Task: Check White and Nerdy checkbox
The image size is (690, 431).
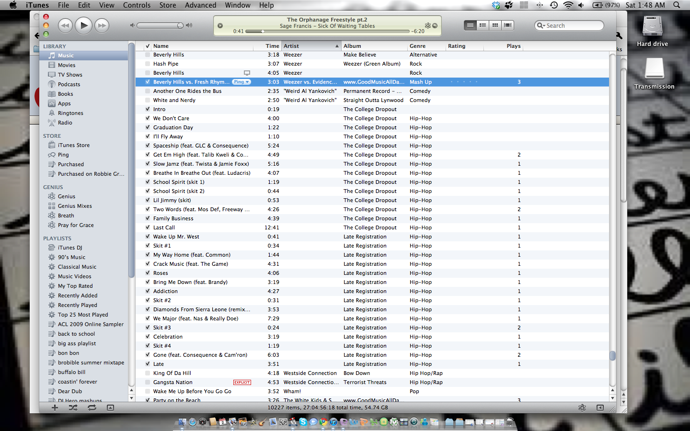Action: [x=148, y=100]
